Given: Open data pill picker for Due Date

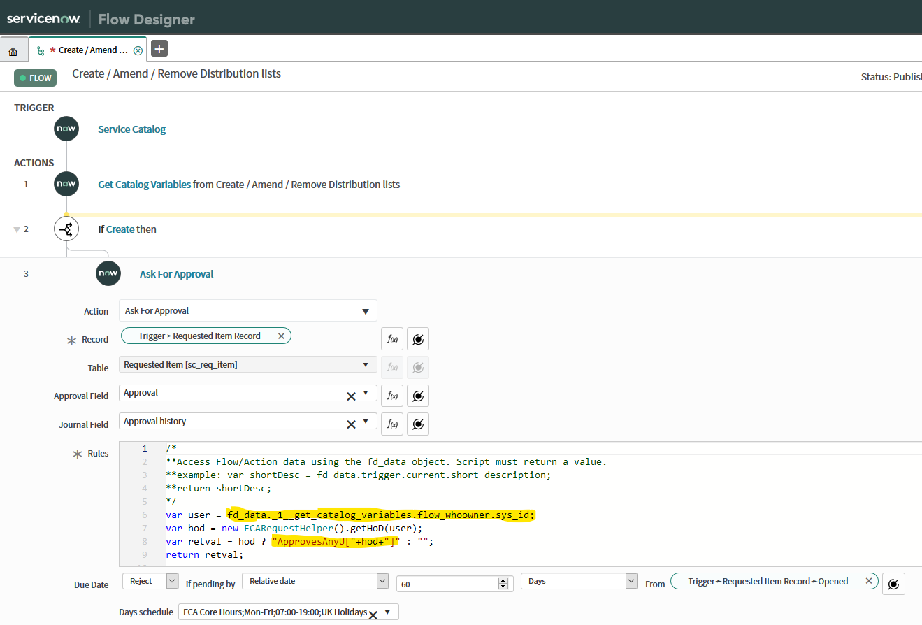Looking at the screenshot, I should [x=893, y=584].
